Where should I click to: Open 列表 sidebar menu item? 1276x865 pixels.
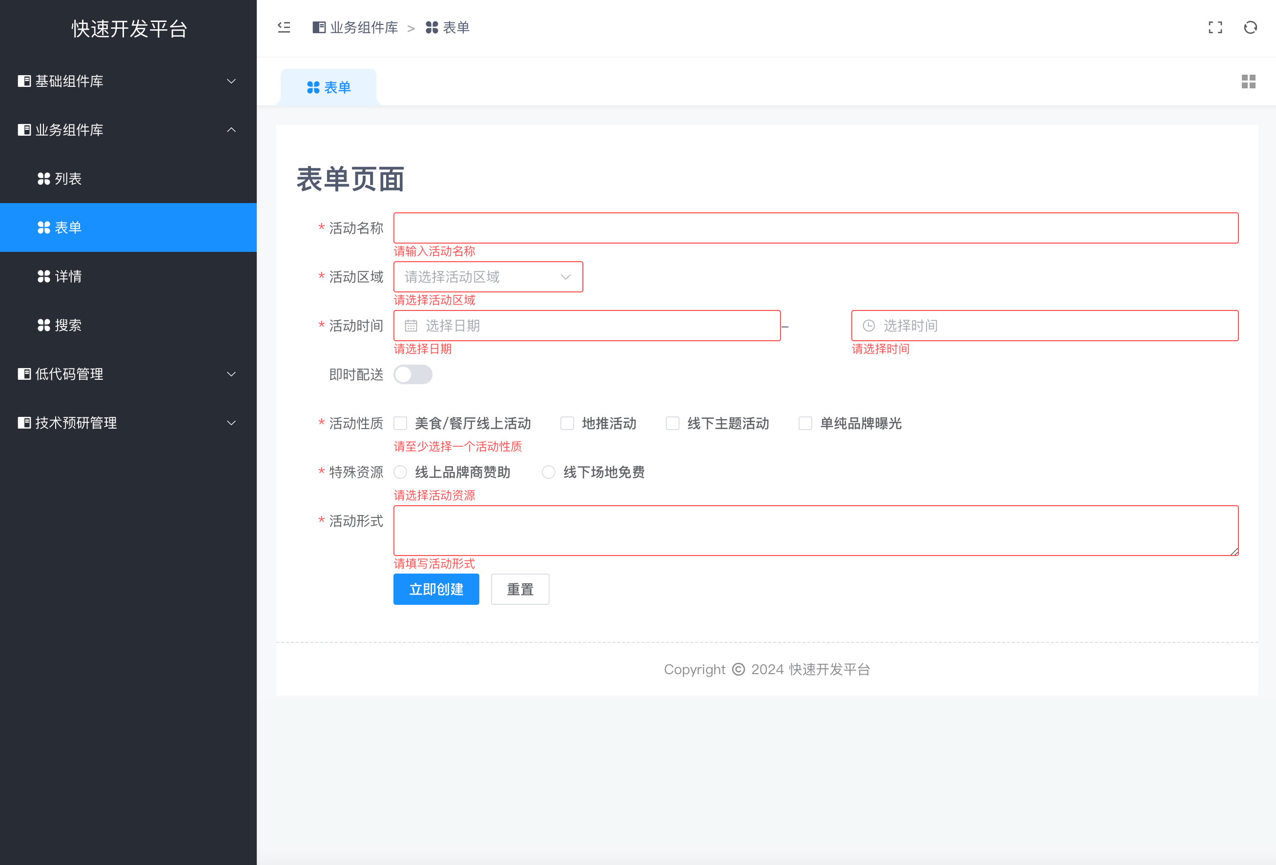68,179
